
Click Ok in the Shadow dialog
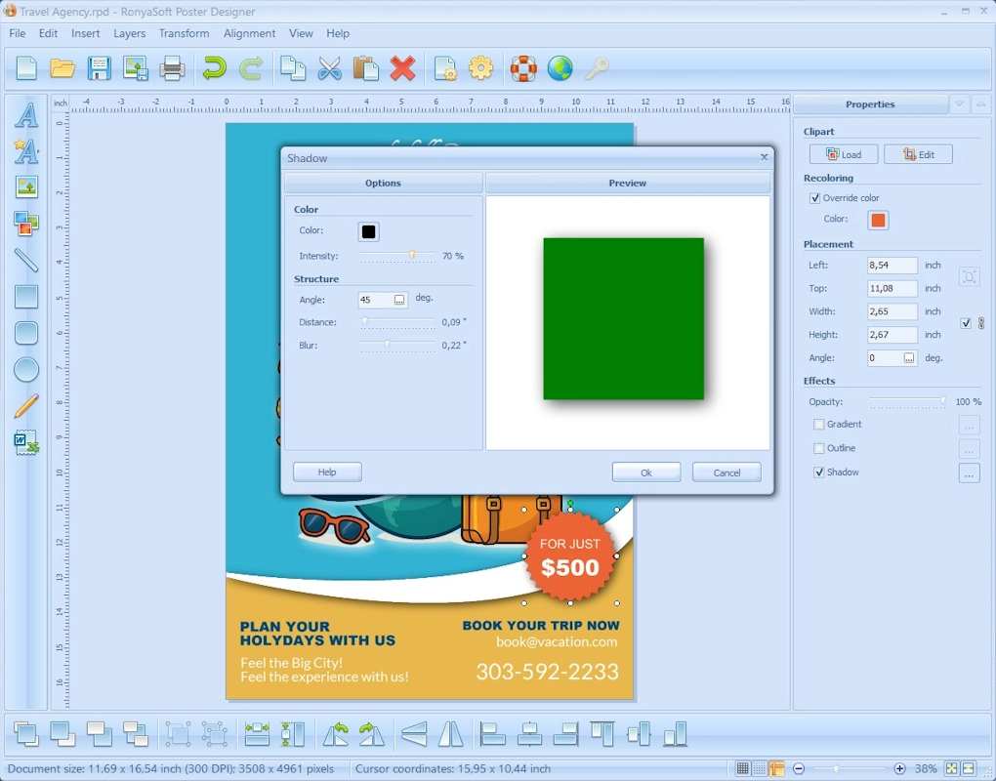coord(645,473)
